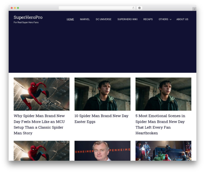The image size is (205, 173).
Task: Expand the Others menu chevron
Action: (x=171, y=20)
